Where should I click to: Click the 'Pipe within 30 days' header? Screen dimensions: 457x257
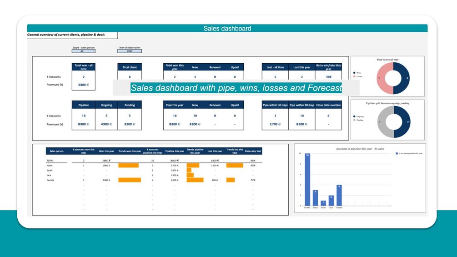tap(275, 105)
